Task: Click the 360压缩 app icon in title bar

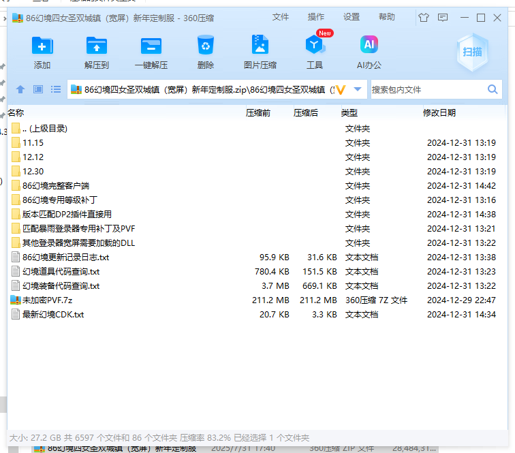Action: coord(18,18)
